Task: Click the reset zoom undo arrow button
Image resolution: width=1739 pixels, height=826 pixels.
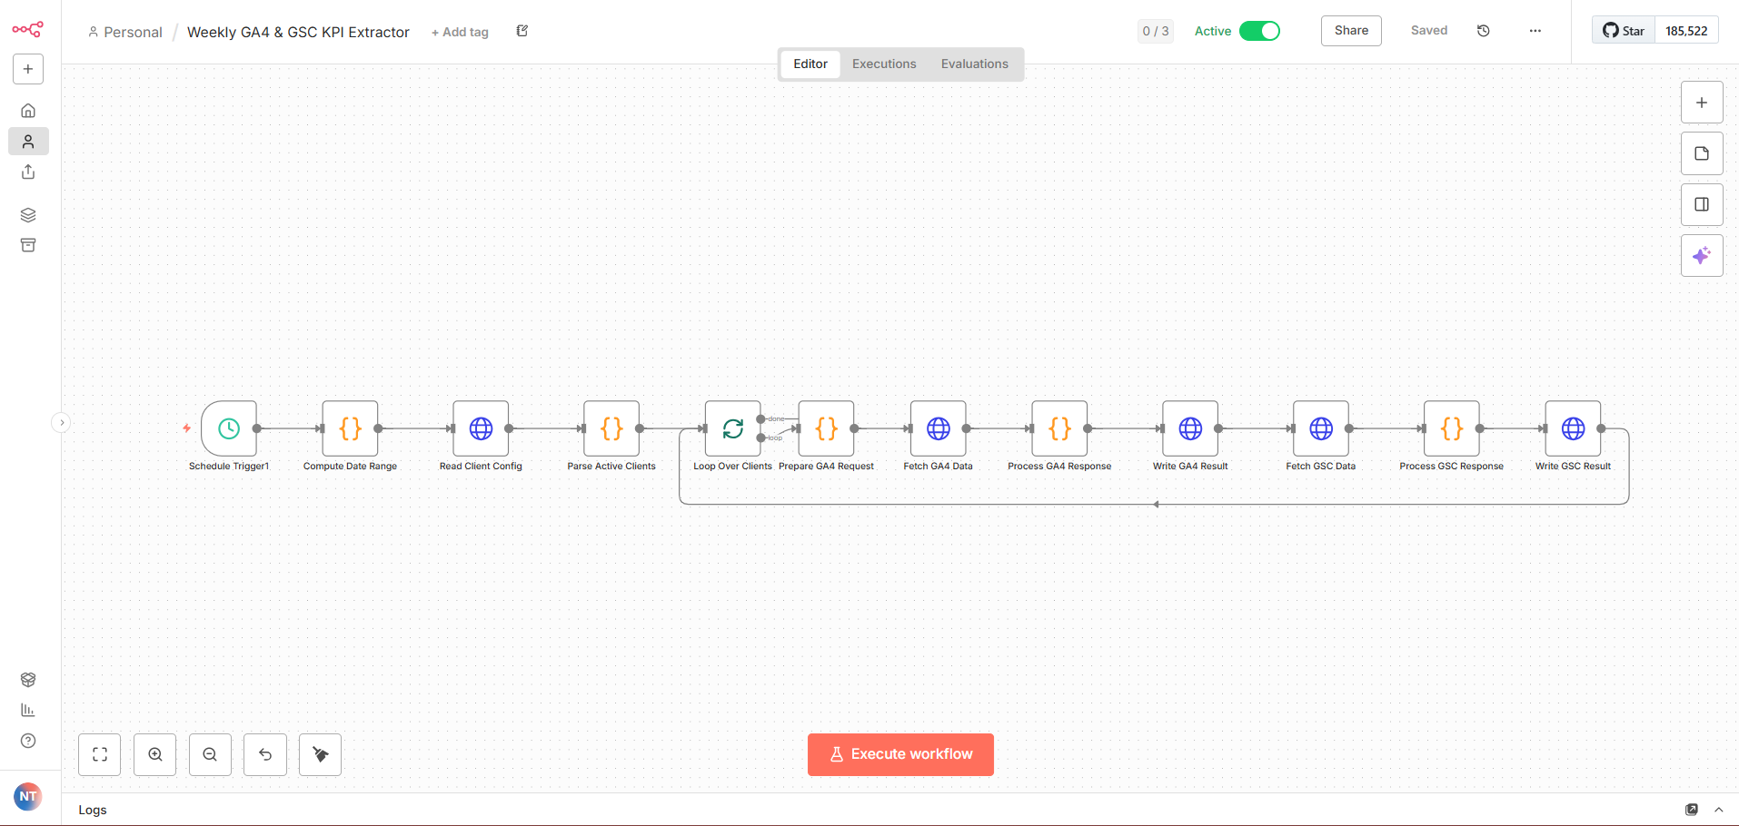Action: click(x=265, y=754)
